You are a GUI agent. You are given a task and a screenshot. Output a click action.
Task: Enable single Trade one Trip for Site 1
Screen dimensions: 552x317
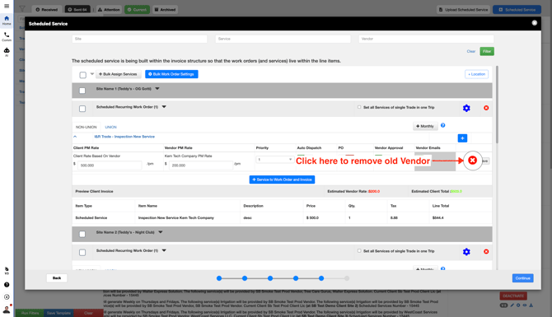(x=359, y=107)
